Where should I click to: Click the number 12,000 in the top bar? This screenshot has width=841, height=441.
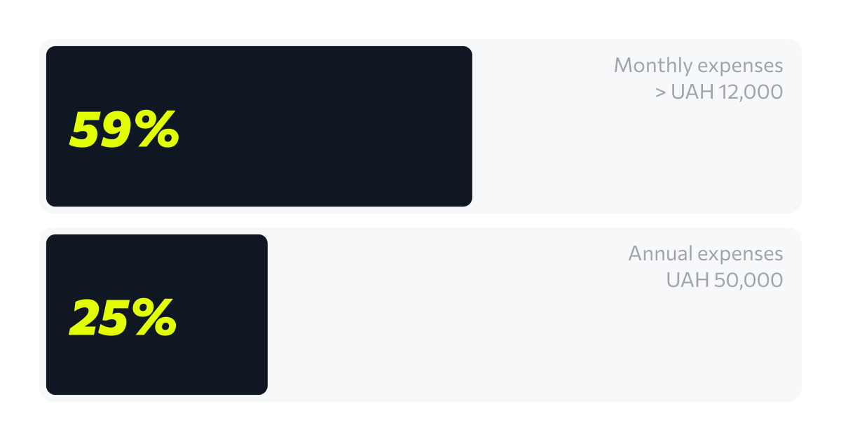pos(751,92)
